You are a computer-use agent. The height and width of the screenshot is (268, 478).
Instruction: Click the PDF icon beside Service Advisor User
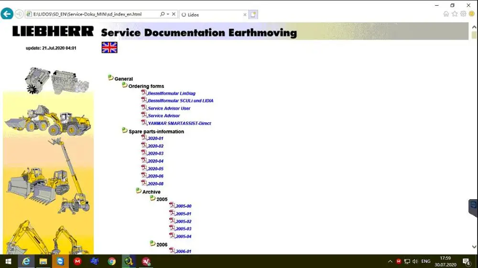click(144, 107)
